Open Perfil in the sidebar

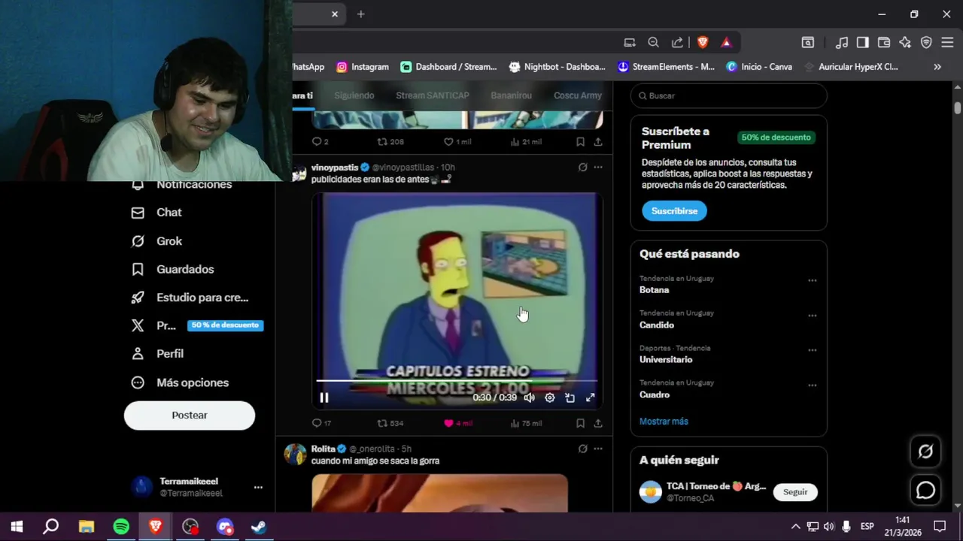(x=157, y=354)
